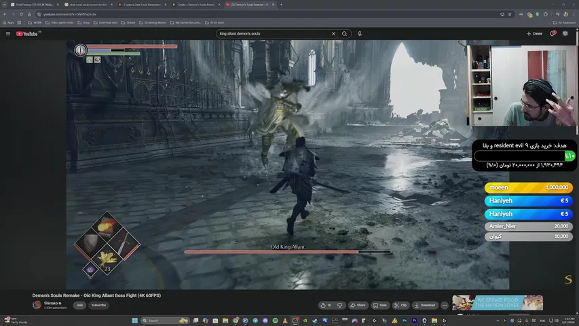579x326 pixels.
Task: Click the video player to pause
Action: coord(288,164)
